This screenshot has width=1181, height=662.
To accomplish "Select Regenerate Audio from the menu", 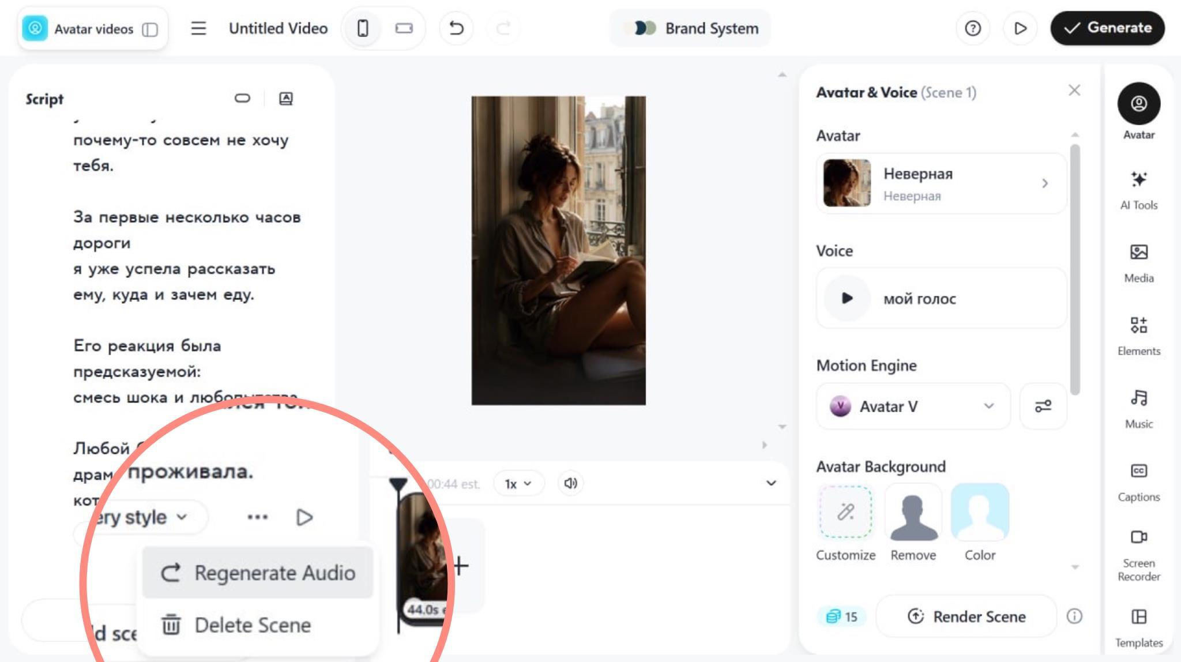I will (x=258, y=573).
